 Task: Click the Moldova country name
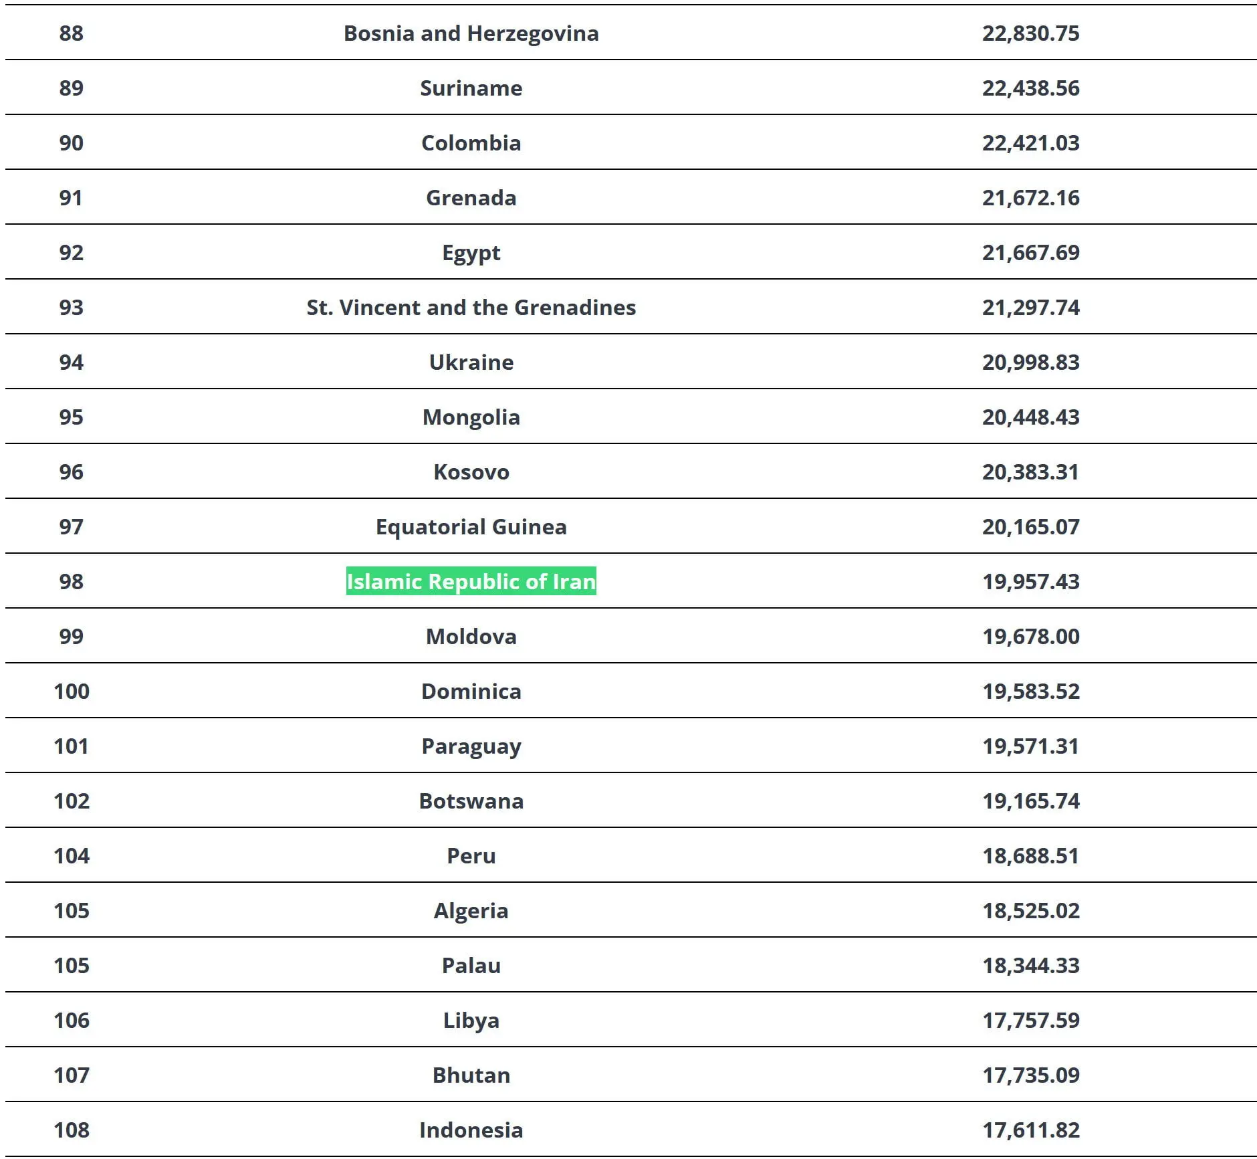471,637
